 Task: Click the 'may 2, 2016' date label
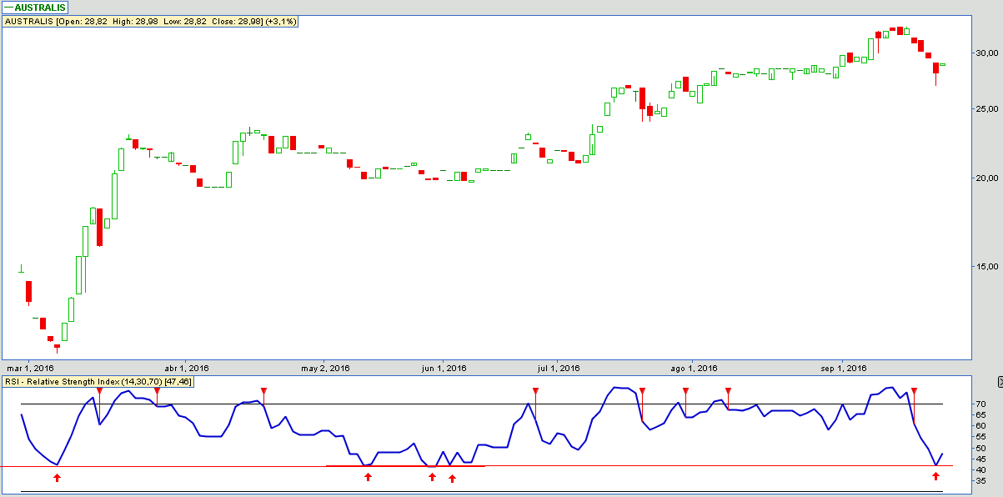323,368
